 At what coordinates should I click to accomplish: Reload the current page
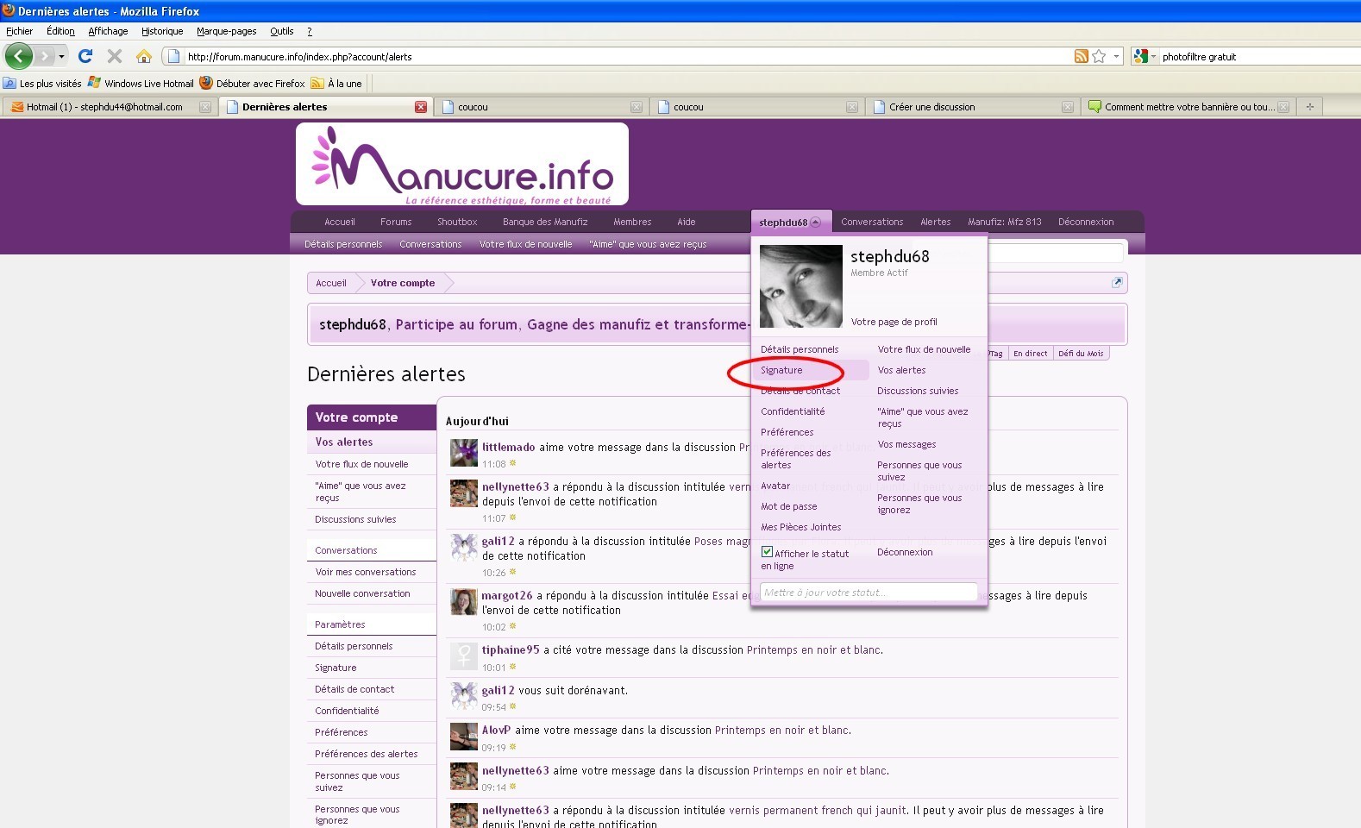(85, 56)
